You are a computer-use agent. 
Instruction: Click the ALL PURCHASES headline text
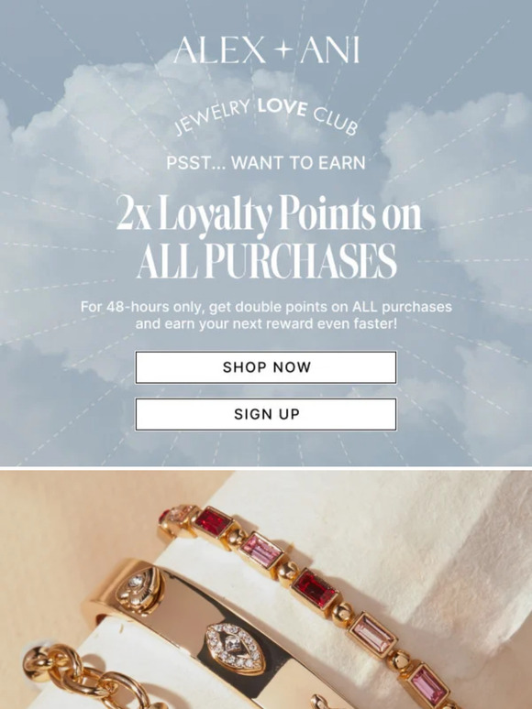267,261
